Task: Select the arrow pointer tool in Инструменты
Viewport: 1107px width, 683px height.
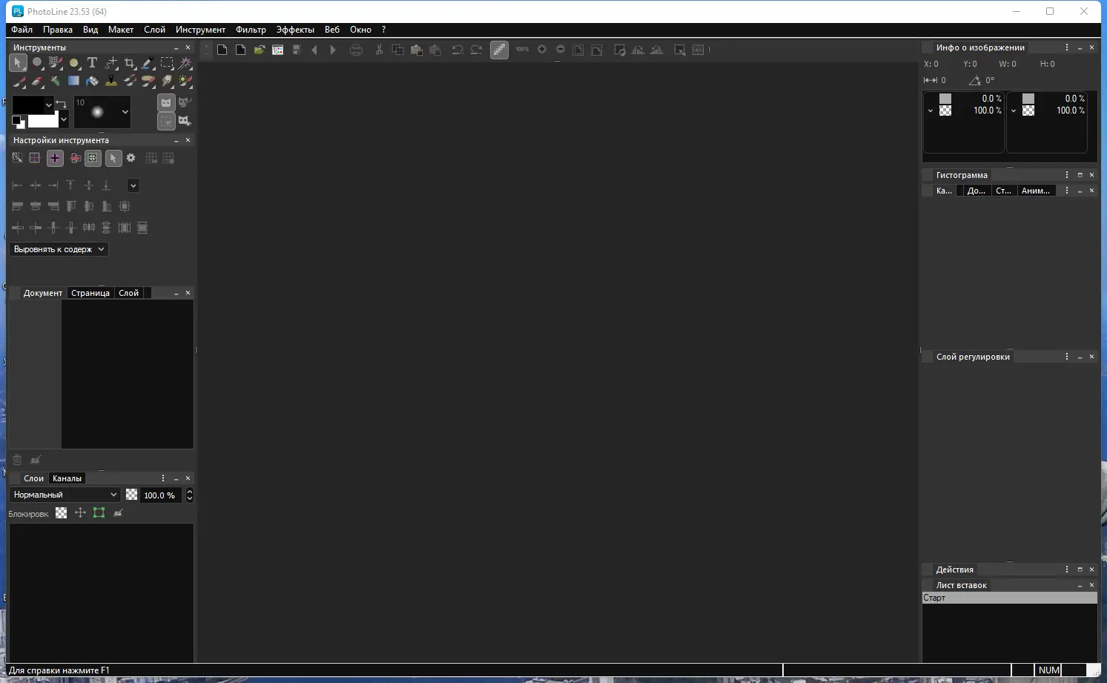Action: click(18, 63)
